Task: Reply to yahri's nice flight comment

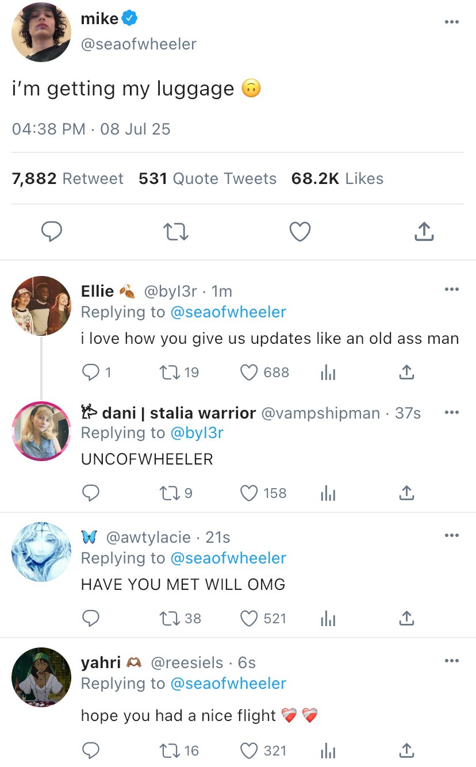Action: point(90,751)
